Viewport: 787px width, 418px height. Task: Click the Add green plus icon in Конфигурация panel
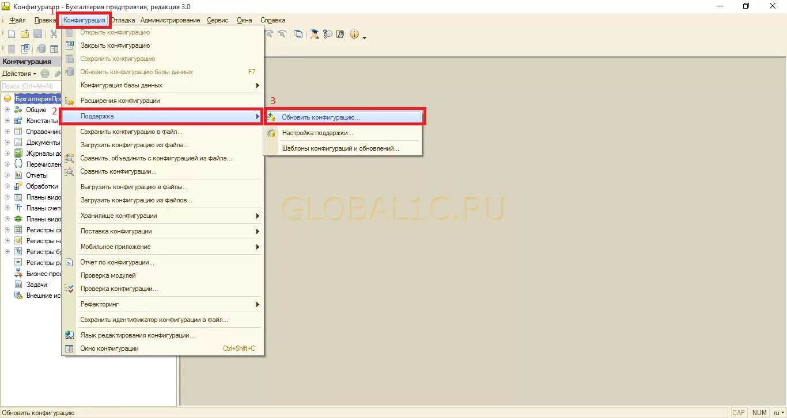(x=45, y=74)
